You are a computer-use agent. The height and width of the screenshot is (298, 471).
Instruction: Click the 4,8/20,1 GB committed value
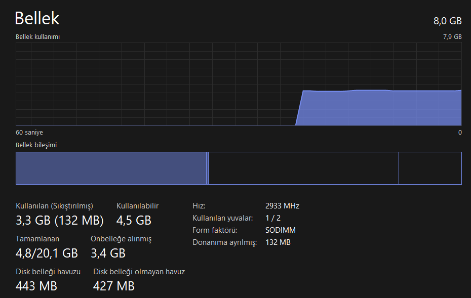coord(47,253)
